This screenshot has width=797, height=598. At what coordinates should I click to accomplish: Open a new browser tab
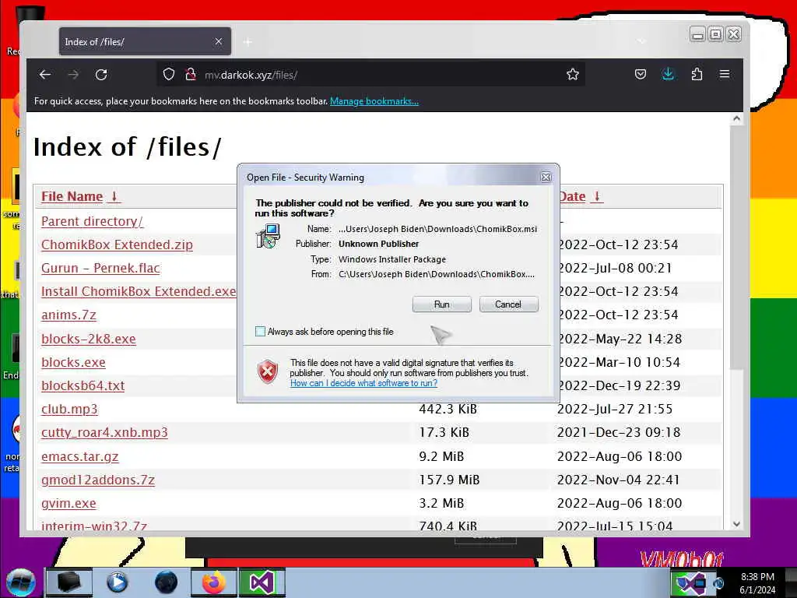tap(248, 42)
